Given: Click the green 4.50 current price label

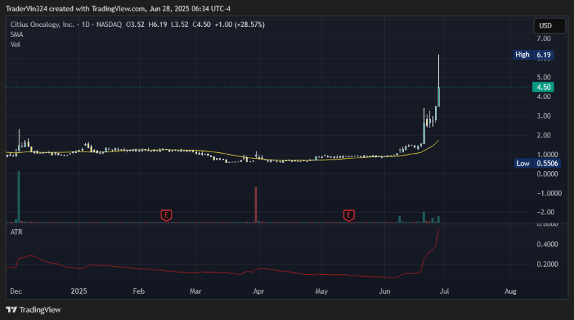Looking at the screenshot, I should click(x=543, y=87).
